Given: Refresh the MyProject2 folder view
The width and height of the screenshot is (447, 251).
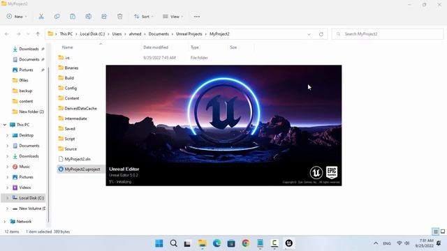Looking at the screenshot, I should pos(321,34).
